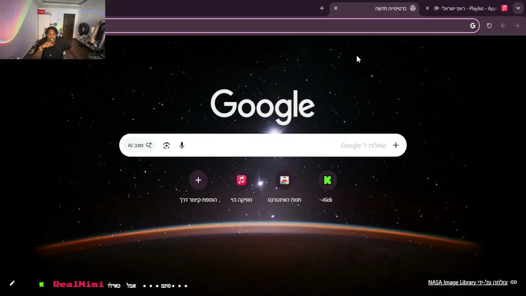The image size is (526, 296).
Task: Start voice search with microphone
Action: [x=182, y=145]
